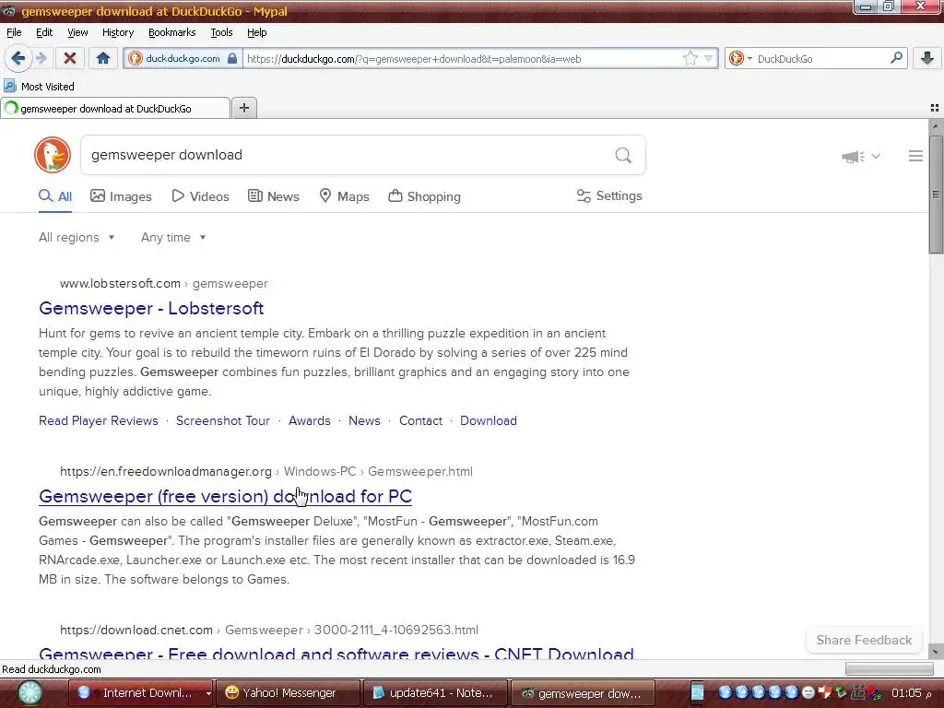944x708 pixels.
Task: Click the Start orb on the taskbar
Action: [29, 693]
